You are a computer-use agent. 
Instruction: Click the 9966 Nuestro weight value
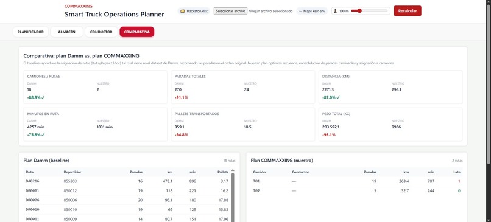tap(396, 127)
